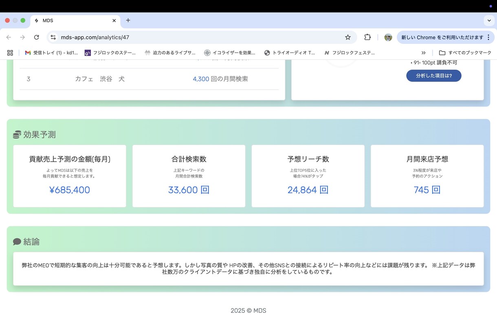Show hidden bookmarks with double chevron
The height and width of the screenshot is (323, 497).
tap(423, 53)
